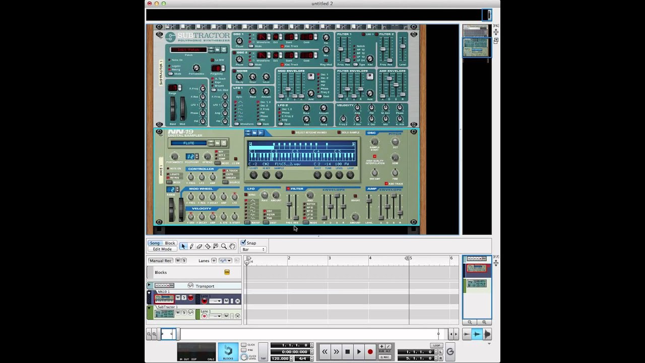Viewport: 645px width, 363px height.
Task: Toggle the Snap checkbox
Action: [243, 243]
